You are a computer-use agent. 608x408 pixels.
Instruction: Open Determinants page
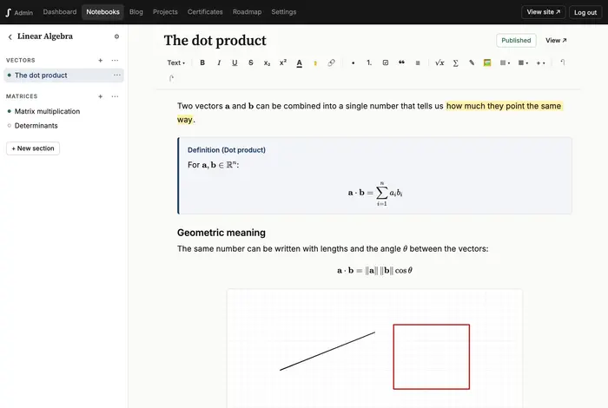point(36,126)
